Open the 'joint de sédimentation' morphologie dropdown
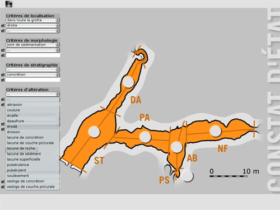 click(x=32, y=45)
